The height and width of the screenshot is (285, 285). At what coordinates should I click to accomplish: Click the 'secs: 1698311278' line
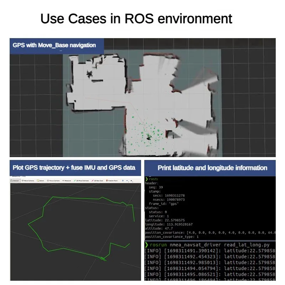coord(169,195)
